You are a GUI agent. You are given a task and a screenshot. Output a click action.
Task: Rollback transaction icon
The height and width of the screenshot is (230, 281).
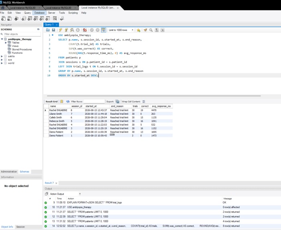(97, 30)
